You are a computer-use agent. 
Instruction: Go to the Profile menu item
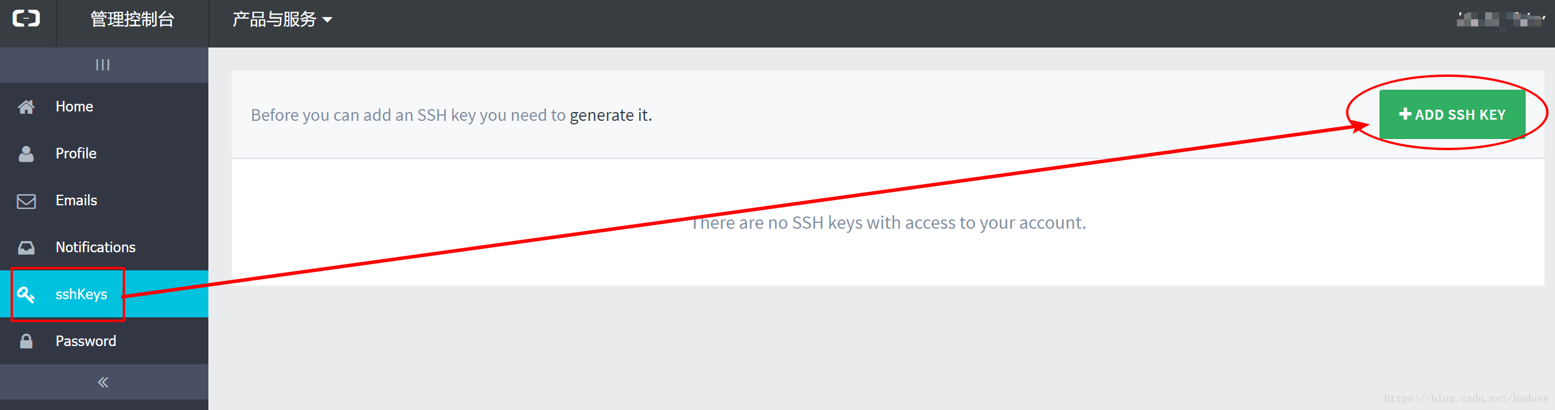(76, 154)
